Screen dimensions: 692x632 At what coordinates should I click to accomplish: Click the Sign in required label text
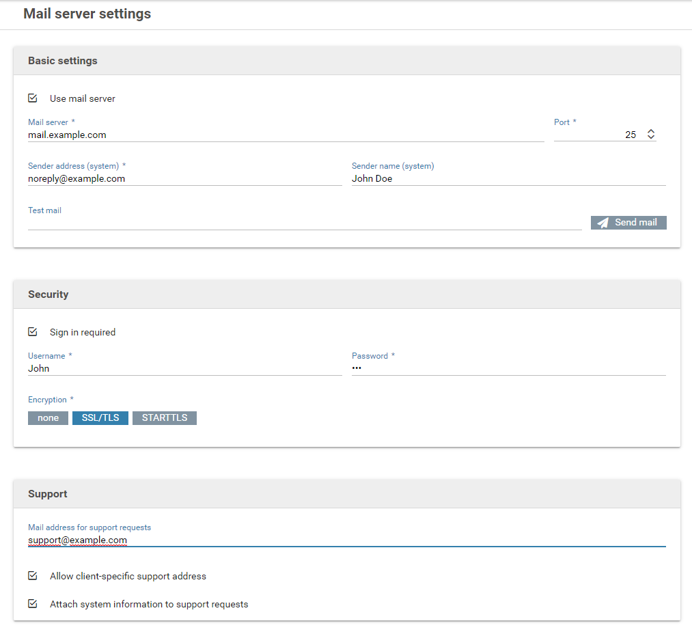click(x=83, y=332)
